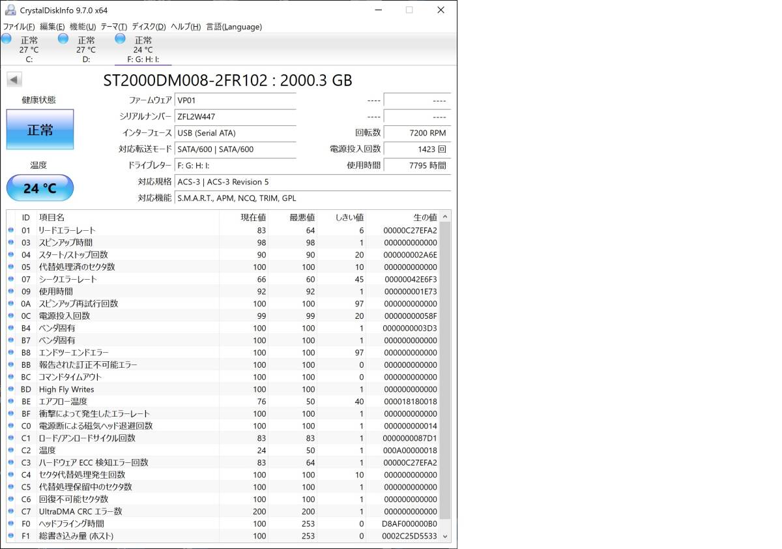The width and height of the screenshot is (782, 549).
Task: Click the SMART list vertical scrollbar thumb
Action: (x=446, y=372)
